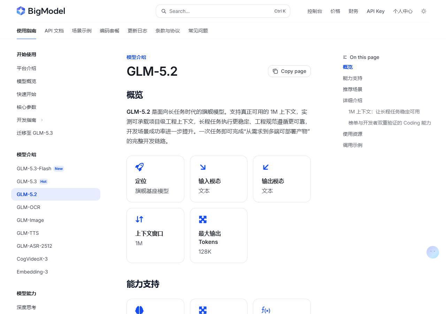Select the active GLM-5.2 sidebar item
Viewport: 446px width, 314px height.
[56, 194]
